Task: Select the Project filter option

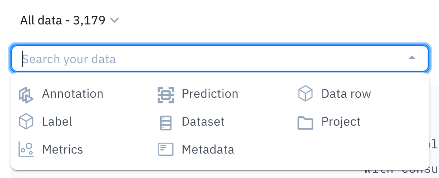Action: click(x=341, y=122)
